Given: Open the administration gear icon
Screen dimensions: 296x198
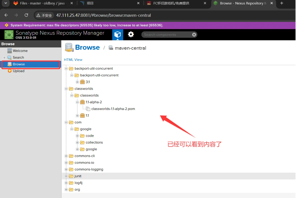Looking at the screenshot, I should [x=131, y=34].
